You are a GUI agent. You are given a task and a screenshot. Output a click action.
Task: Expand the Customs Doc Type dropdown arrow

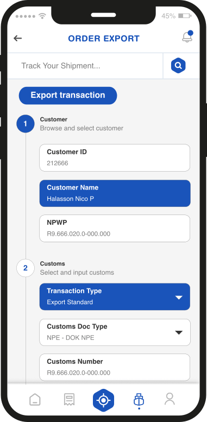pyautogui.click(x=179, y=332)
